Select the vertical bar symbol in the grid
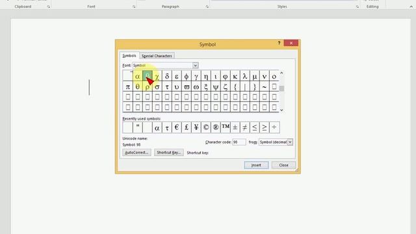The image size is (416, 234). coord(245,86)
